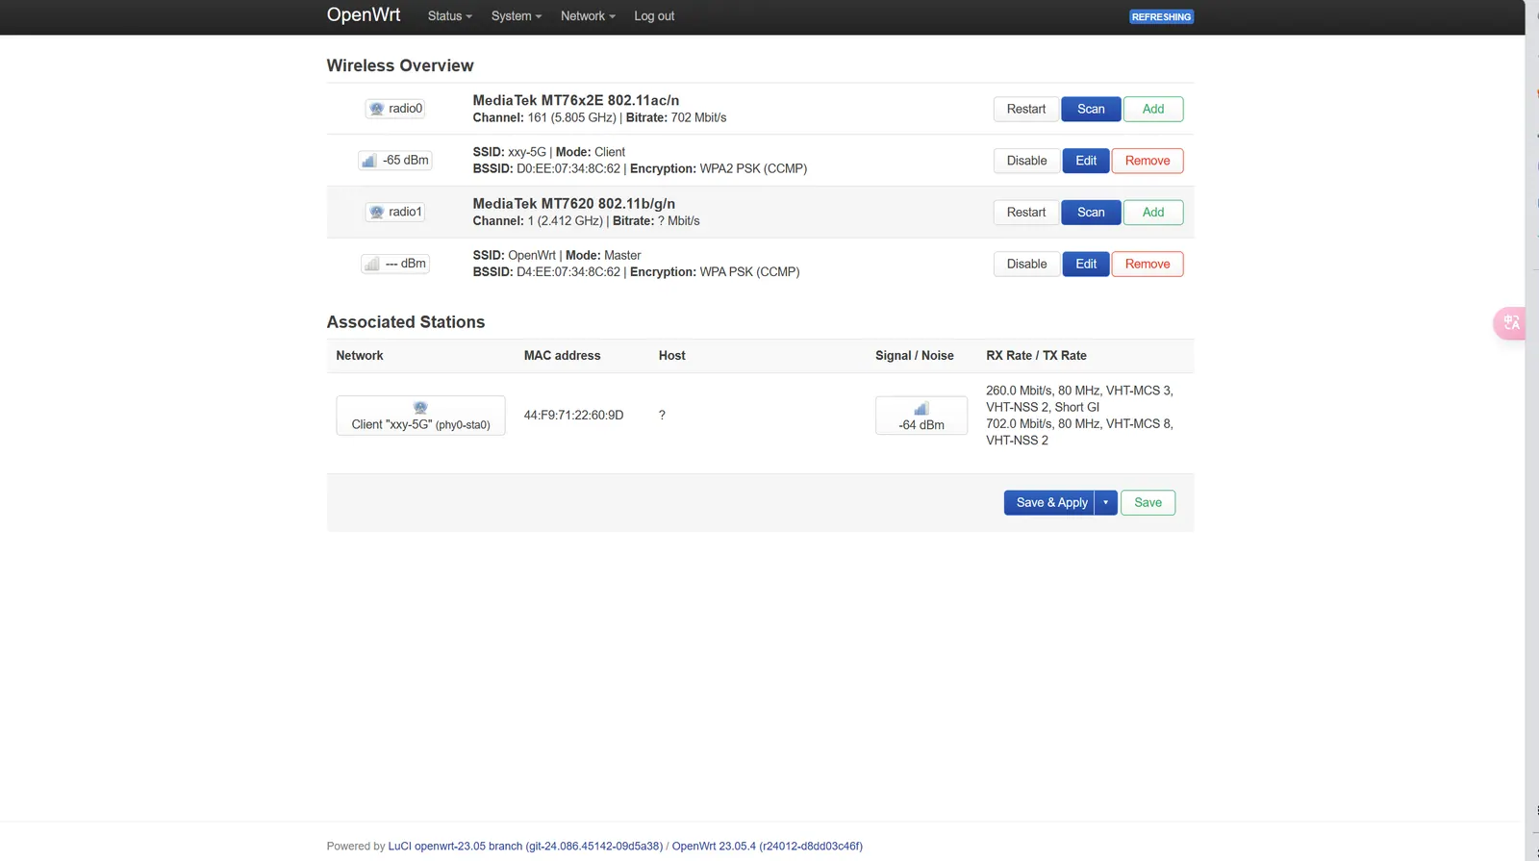Click the radio1 wireless device badge

pyautogui.click(x=395, y=212)
